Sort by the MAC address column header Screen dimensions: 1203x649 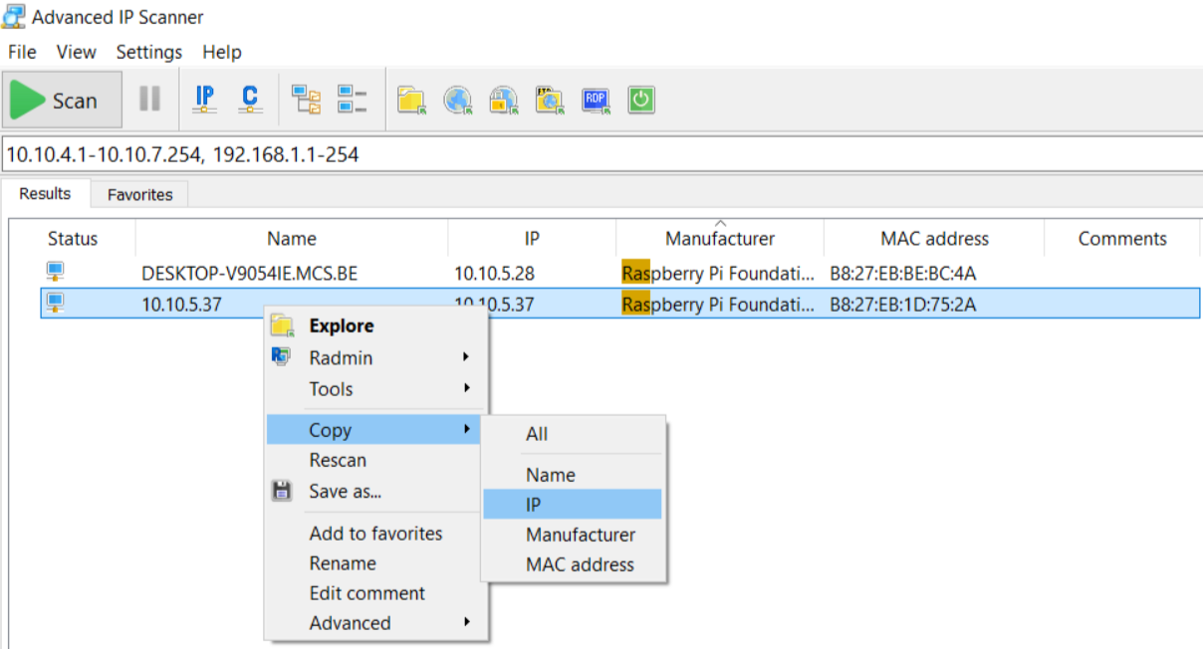point(934,239)
